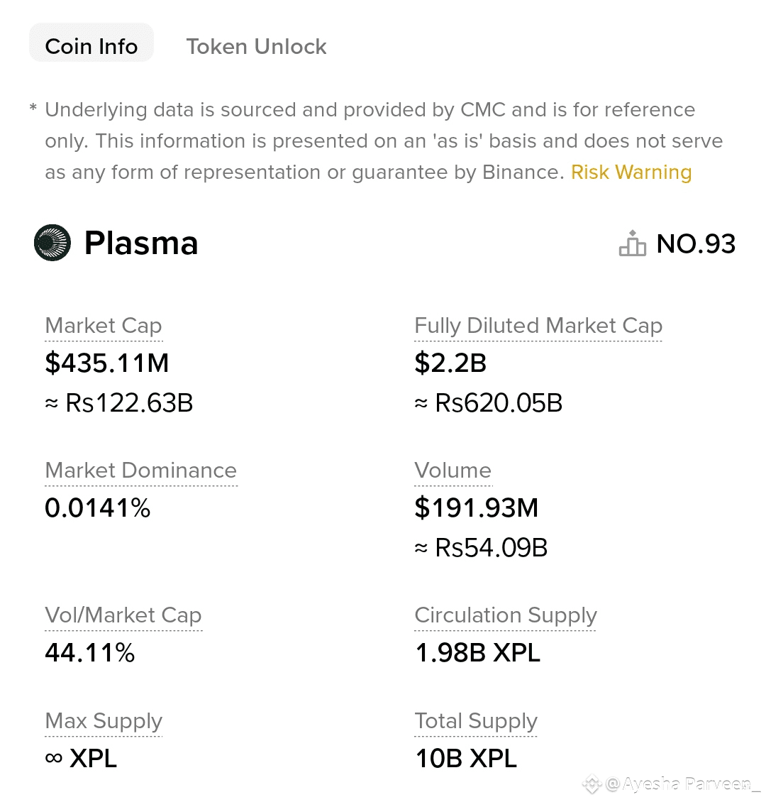766x802 pixels.
Task: Open the Risk Warning link
Action: pos(631,172)
